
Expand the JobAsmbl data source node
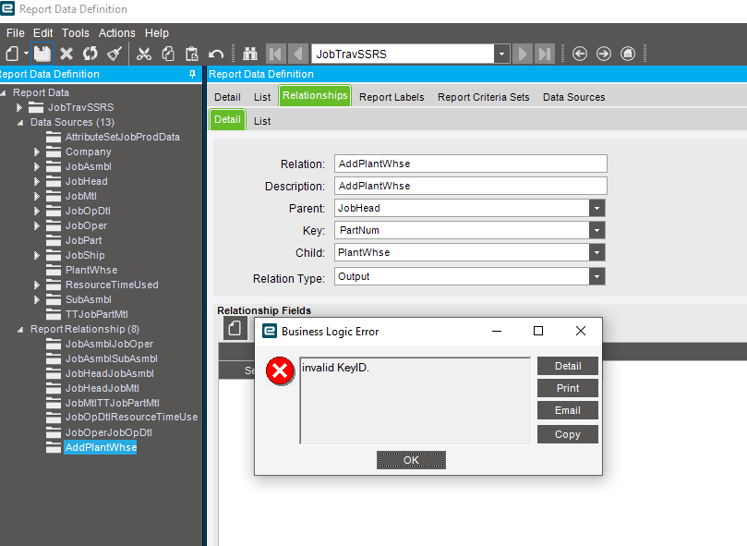[38, 166]
